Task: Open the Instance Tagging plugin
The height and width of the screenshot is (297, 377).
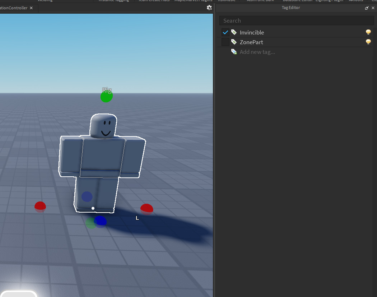Action: [x=114, y=1]
